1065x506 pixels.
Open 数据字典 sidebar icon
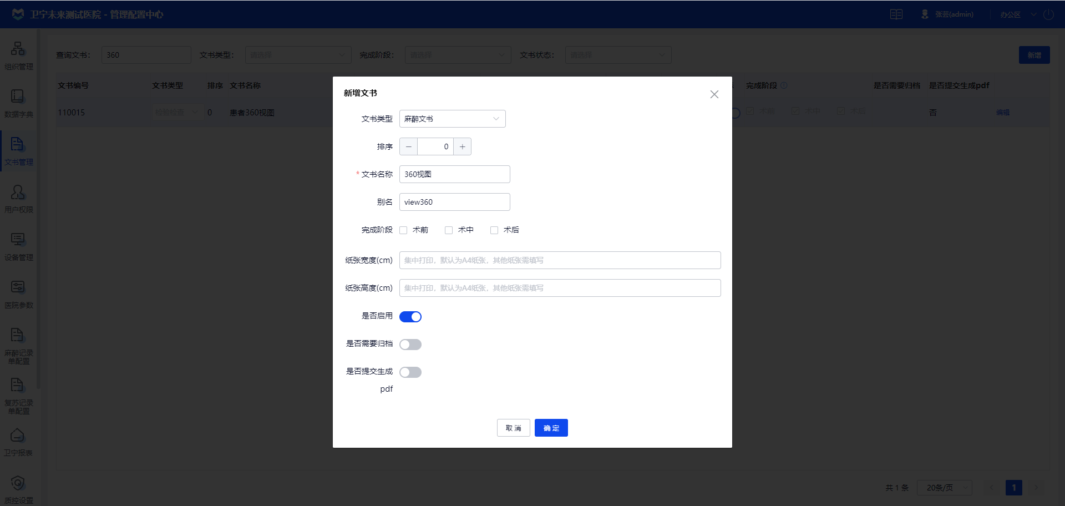click(18, 97)
